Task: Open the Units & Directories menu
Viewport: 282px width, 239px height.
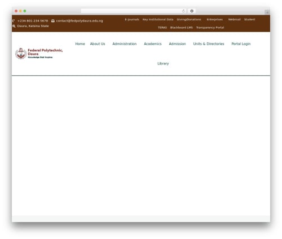Action: click(209, 44)
